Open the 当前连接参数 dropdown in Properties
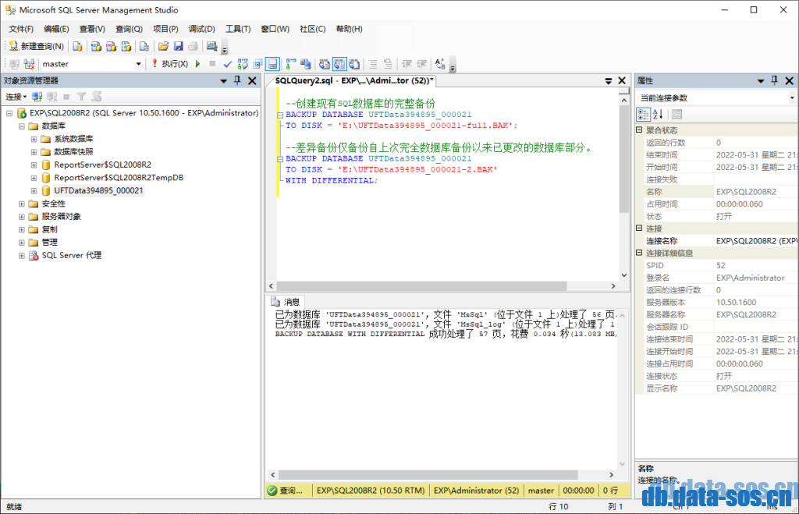799x514 pixels. (792, 97)
